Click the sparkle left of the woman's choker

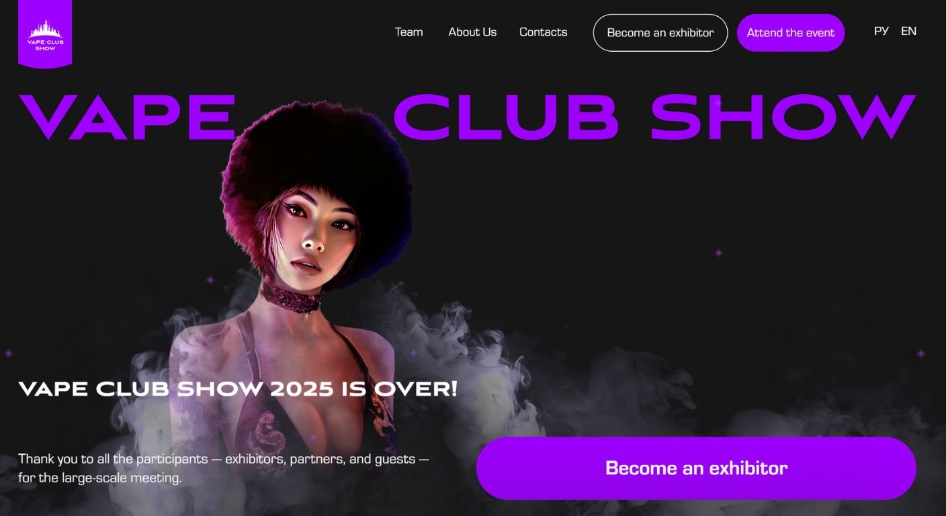[210, 279]
